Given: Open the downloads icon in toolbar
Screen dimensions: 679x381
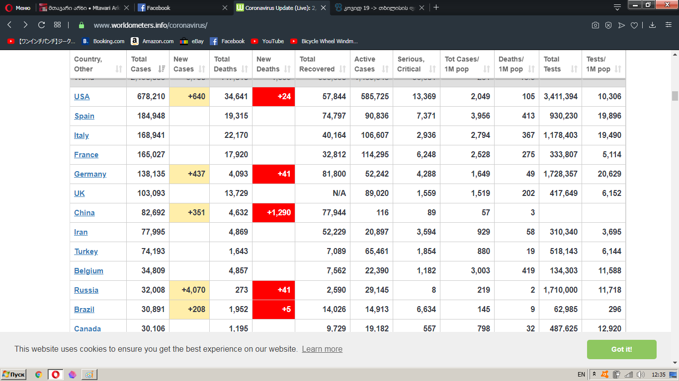Looking at the screenshot, I should pos(652,25).
